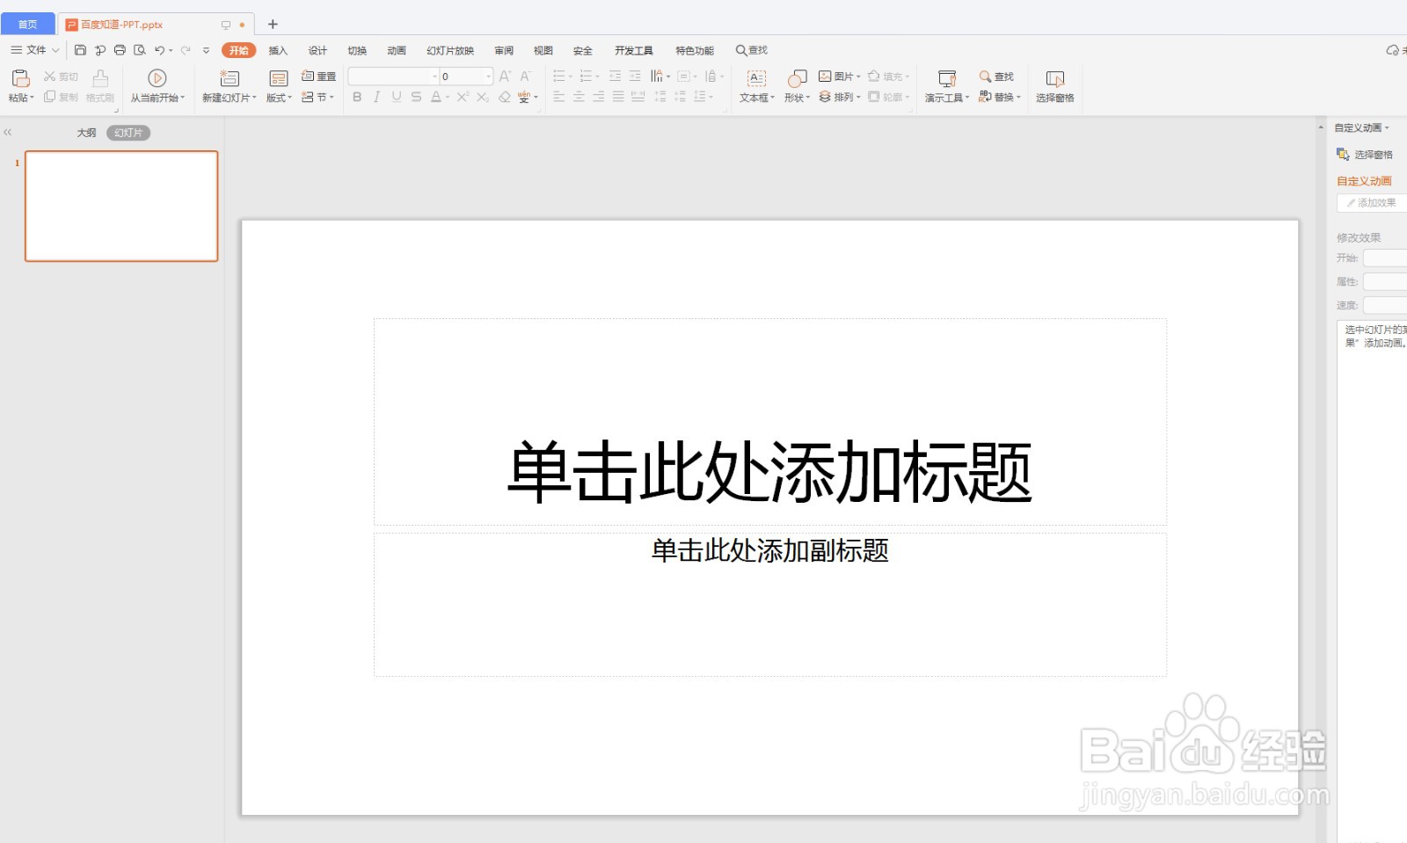Open the font name combo box
This screenshot has height=843, width=1407.
coord(394,76)
